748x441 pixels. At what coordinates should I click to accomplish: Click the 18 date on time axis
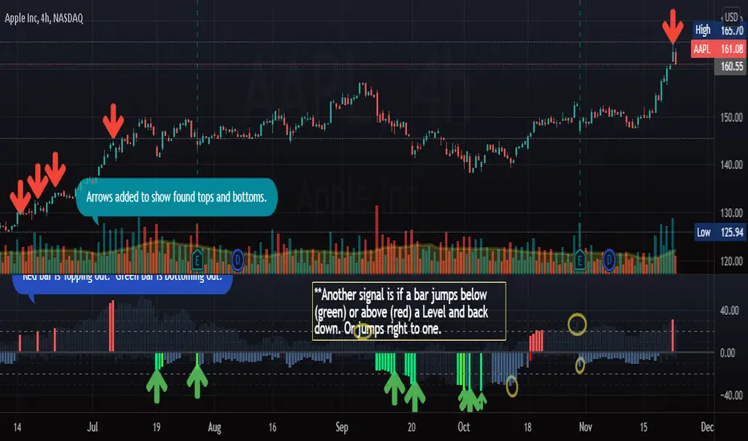[x=527, y=427]
